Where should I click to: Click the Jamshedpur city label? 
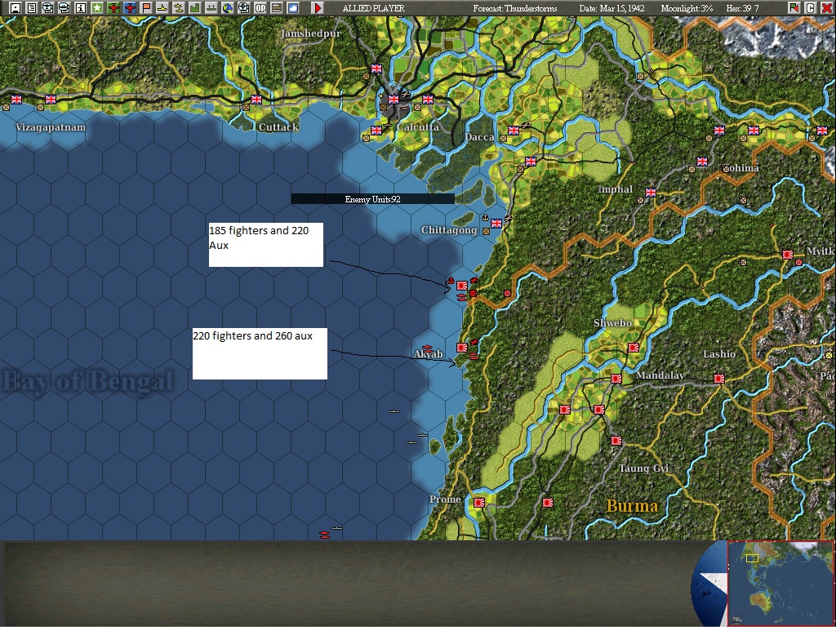point(311,33)
